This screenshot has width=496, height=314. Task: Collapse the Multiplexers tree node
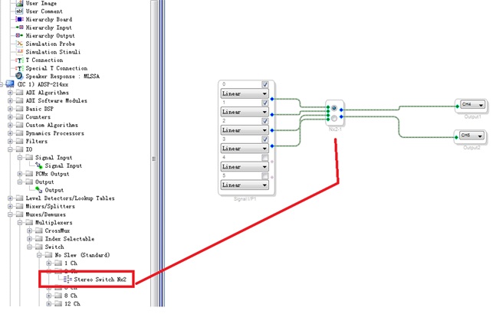[x=20, y=223]
